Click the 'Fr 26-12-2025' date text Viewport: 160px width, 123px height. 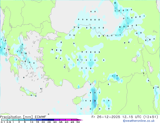(106, 117)
